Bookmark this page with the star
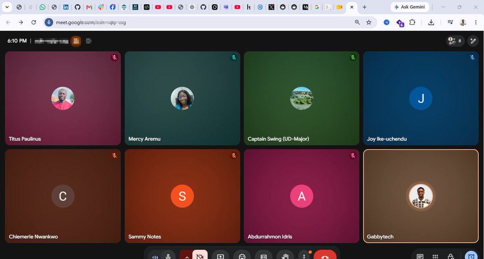 click(369, 23)
